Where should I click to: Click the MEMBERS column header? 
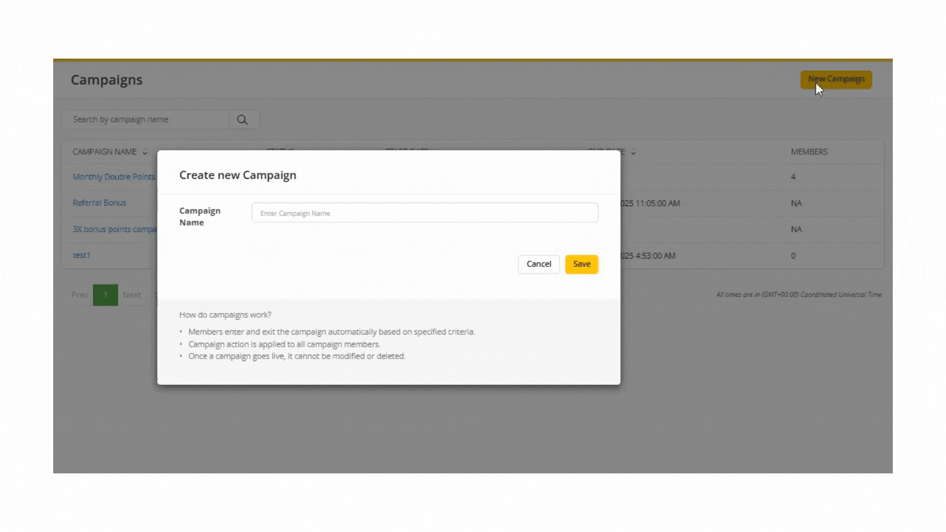coord(809,152)
